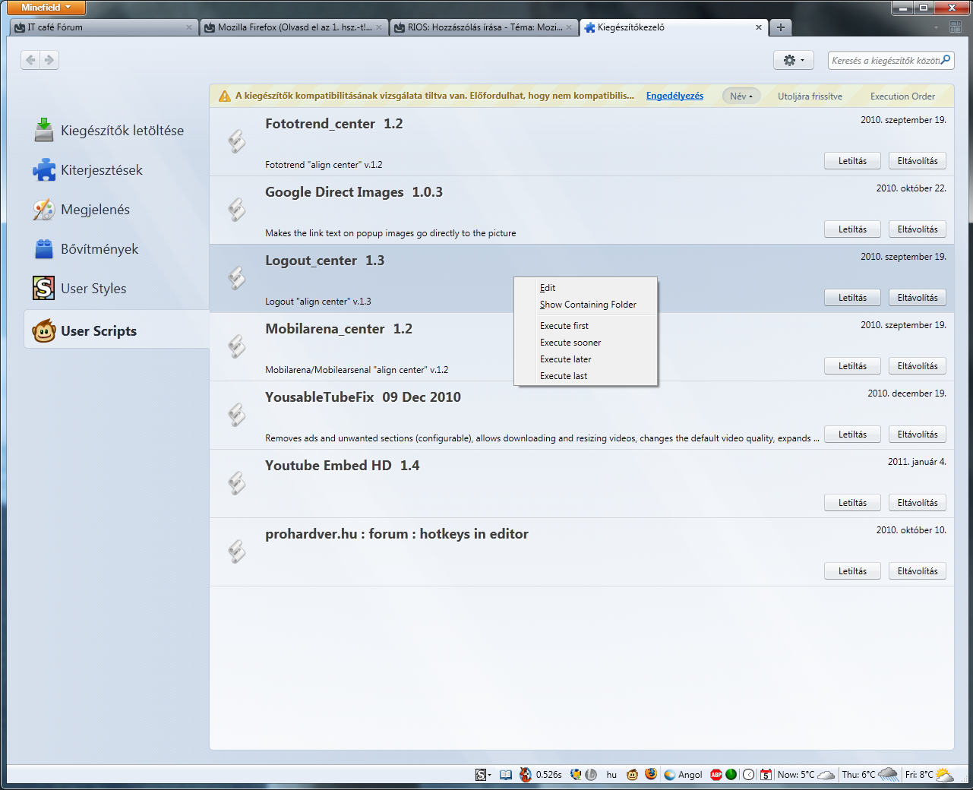Click the back navigation arrow
Image resolution: width=973 pixels, height=790 pixels.
point(30,60)
